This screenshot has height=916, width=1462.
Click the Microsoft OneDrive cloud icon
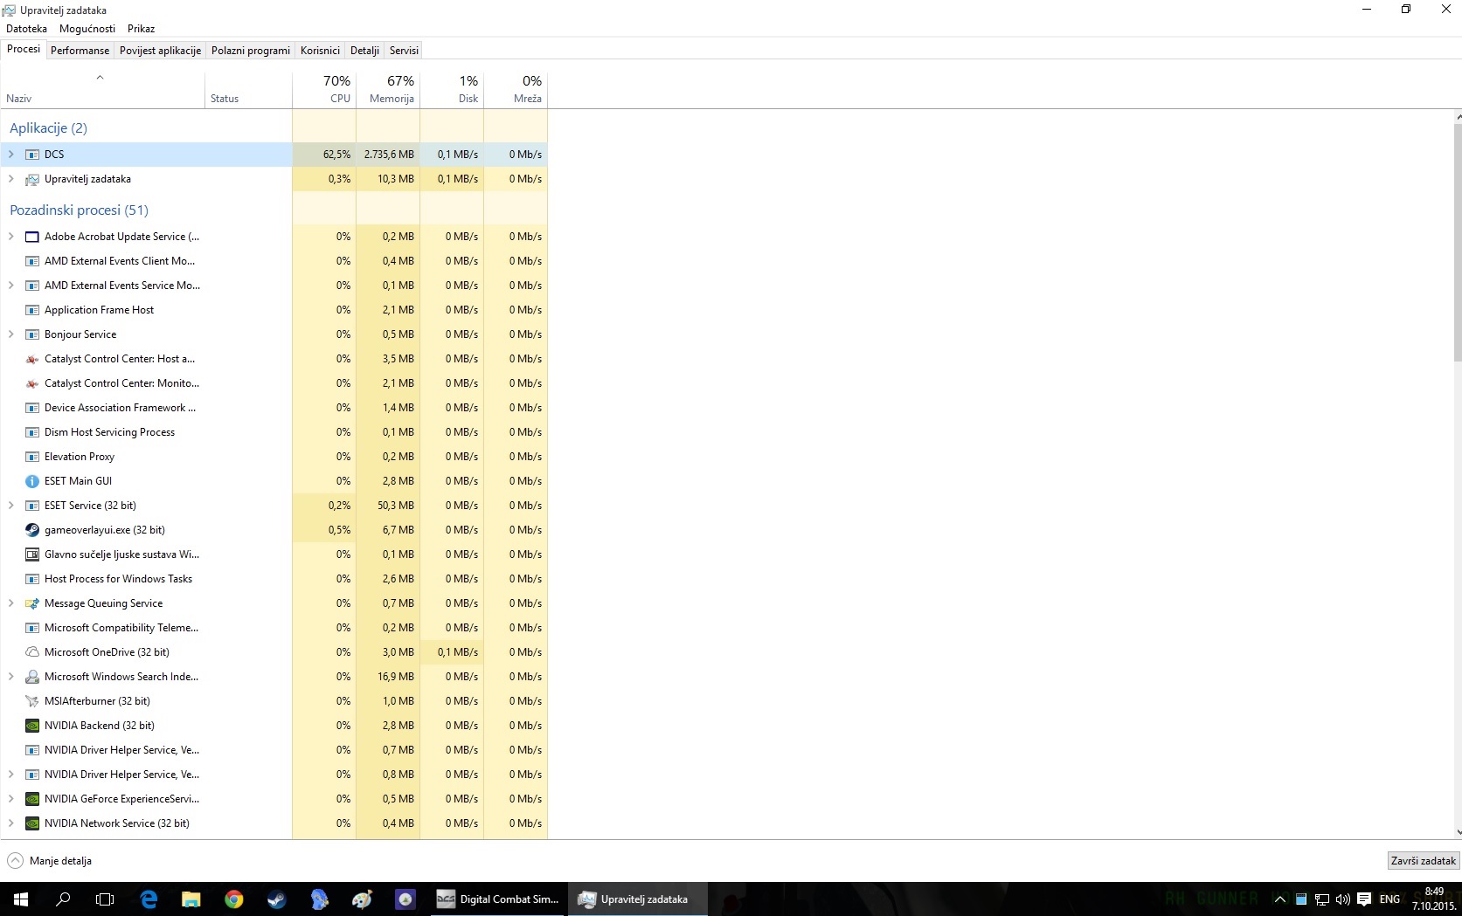coord(32,652)
